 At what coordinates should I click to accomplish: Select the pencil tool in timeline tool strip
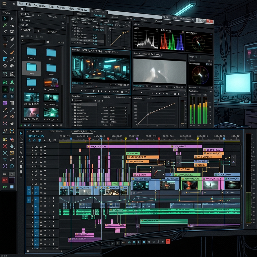click(21, 162)
